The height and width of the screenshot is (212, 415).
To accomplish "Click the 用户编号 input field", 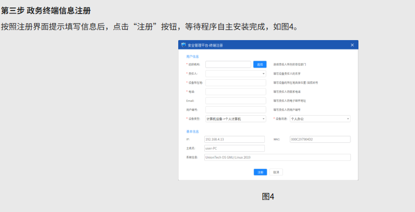I will [235, 110].
